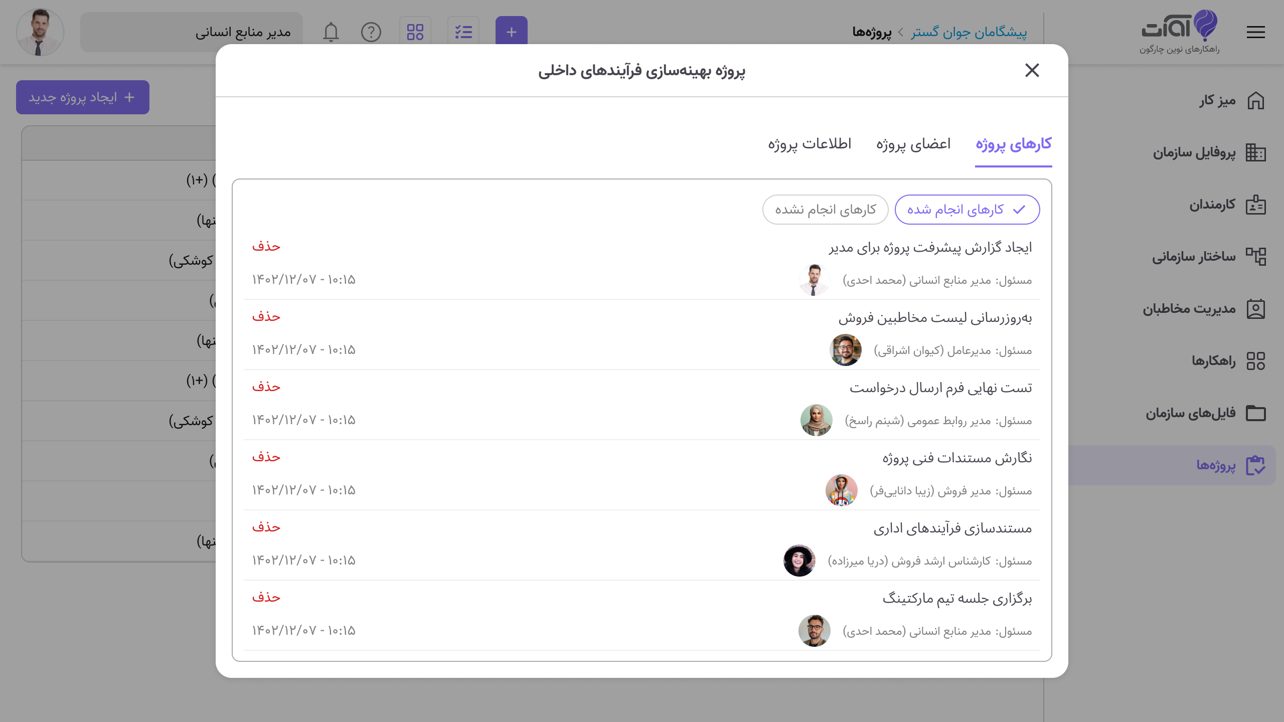
Task: Click the مدیر منابع انسانی role selector
Action: [192, 32]
